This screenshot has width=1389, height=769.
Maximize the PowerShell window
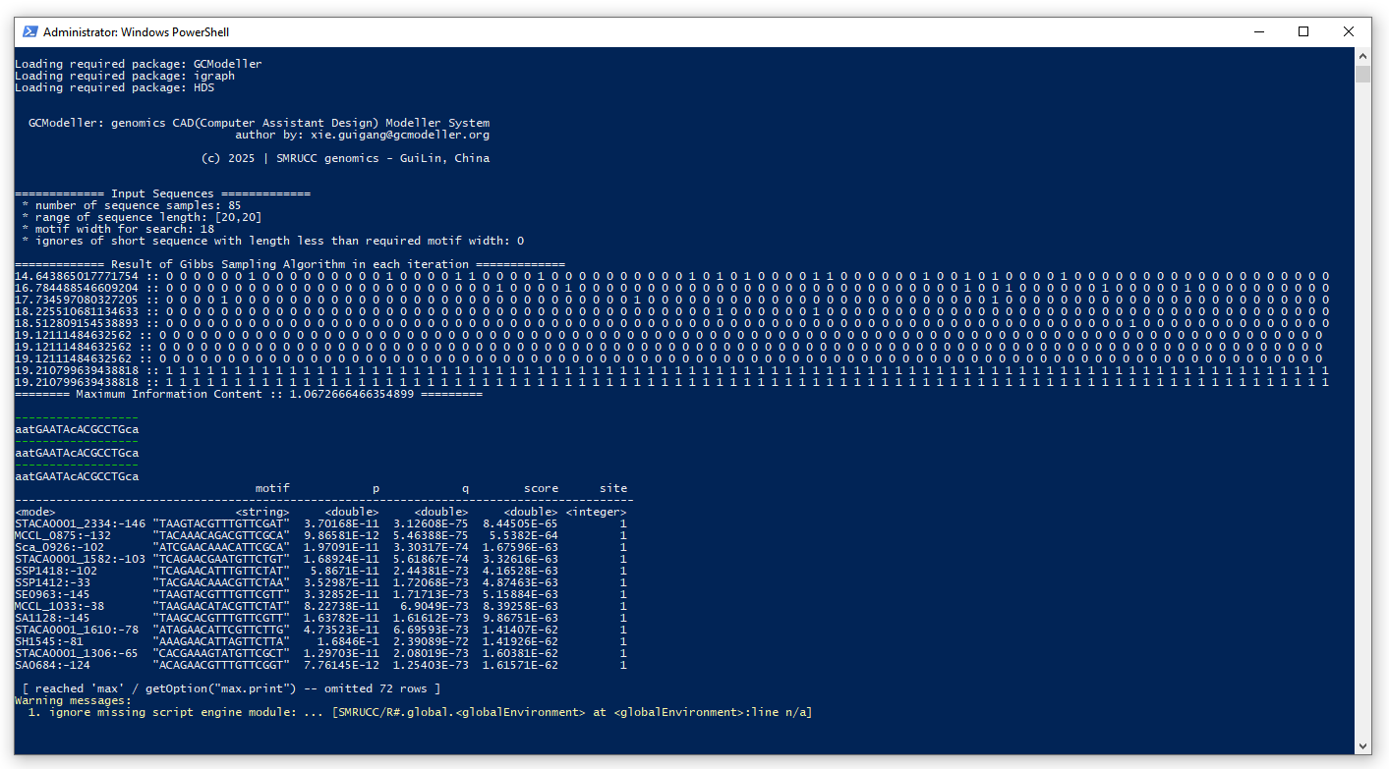(1303, 31)
